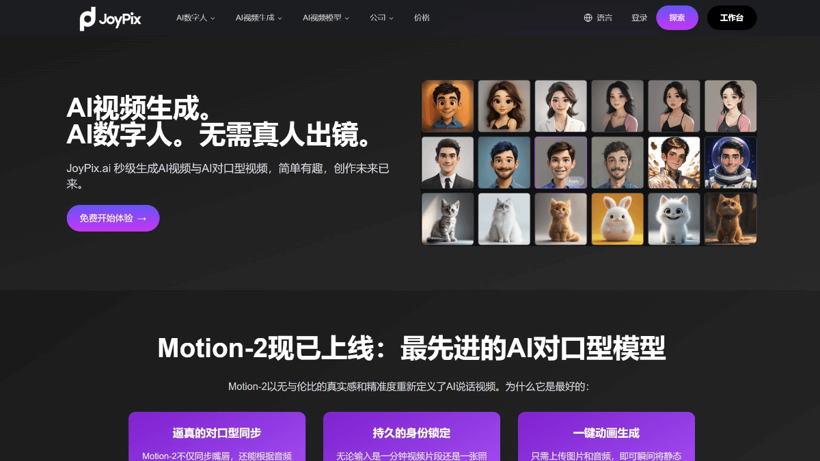Pick the woman in white blazer avatar
The width and height of the screenshot is (820, 461).
[x=560, y=106]
